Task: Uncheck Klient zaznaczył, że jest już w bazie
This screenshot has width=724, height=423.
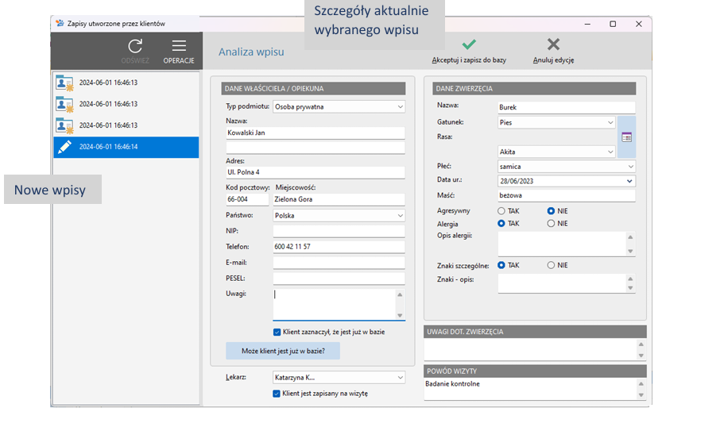Action: (x=277, y=332)
